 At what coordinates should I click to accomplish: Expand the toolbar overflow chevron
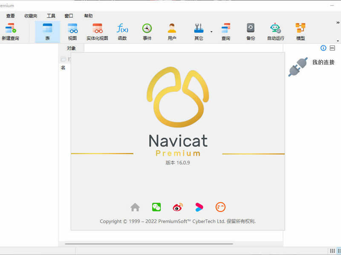click(338, 23)
